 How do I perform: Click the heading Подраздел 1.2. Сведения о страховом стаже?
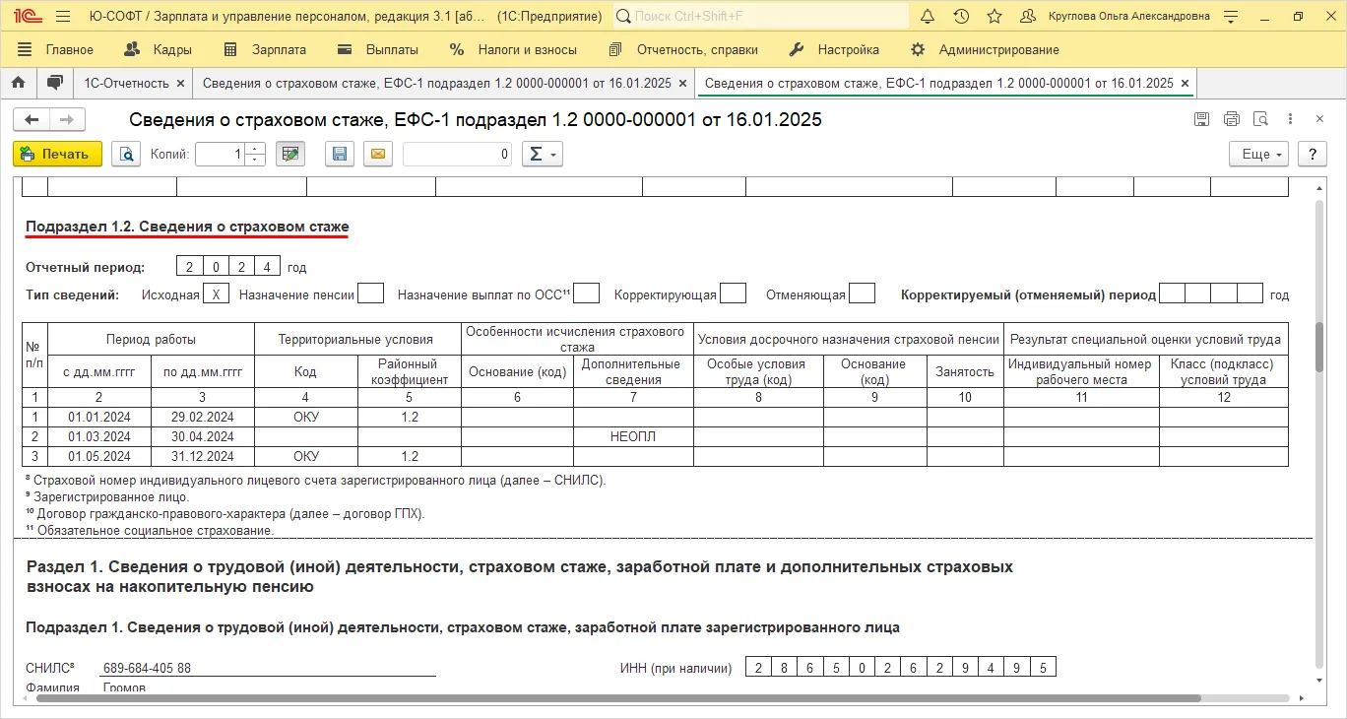(x=187, y=227)
